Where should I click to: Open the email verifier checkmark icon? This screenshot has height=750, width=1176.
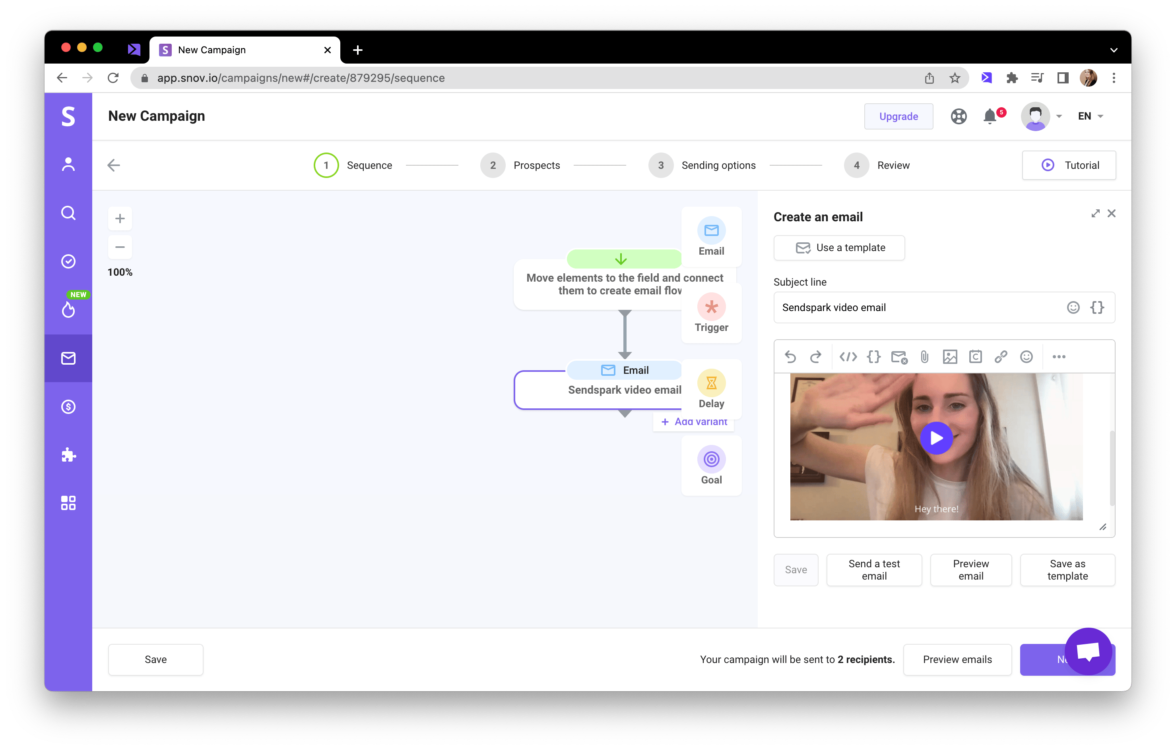(68, 261)
